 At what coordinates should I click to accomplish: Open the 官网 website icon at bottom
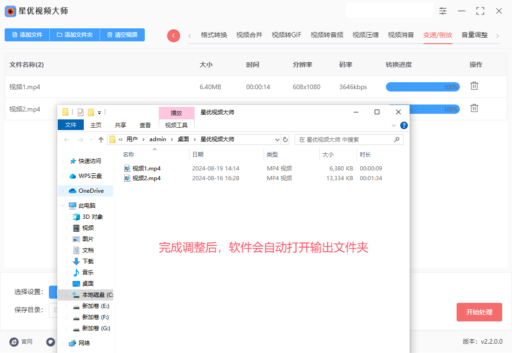13,342
